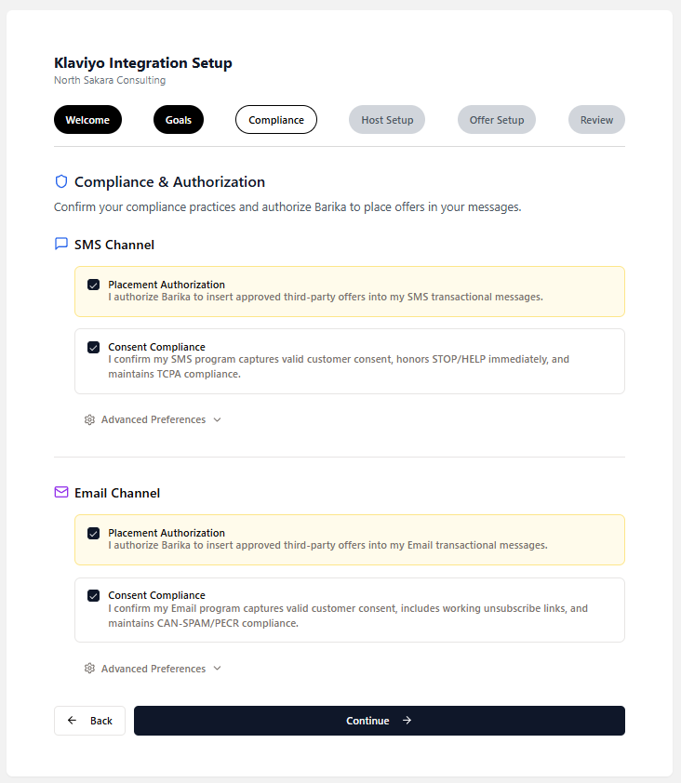Switch to the Goals step
Image resolution: width=681 pixels, height=783 pixels.
click(x=179, y=120)
